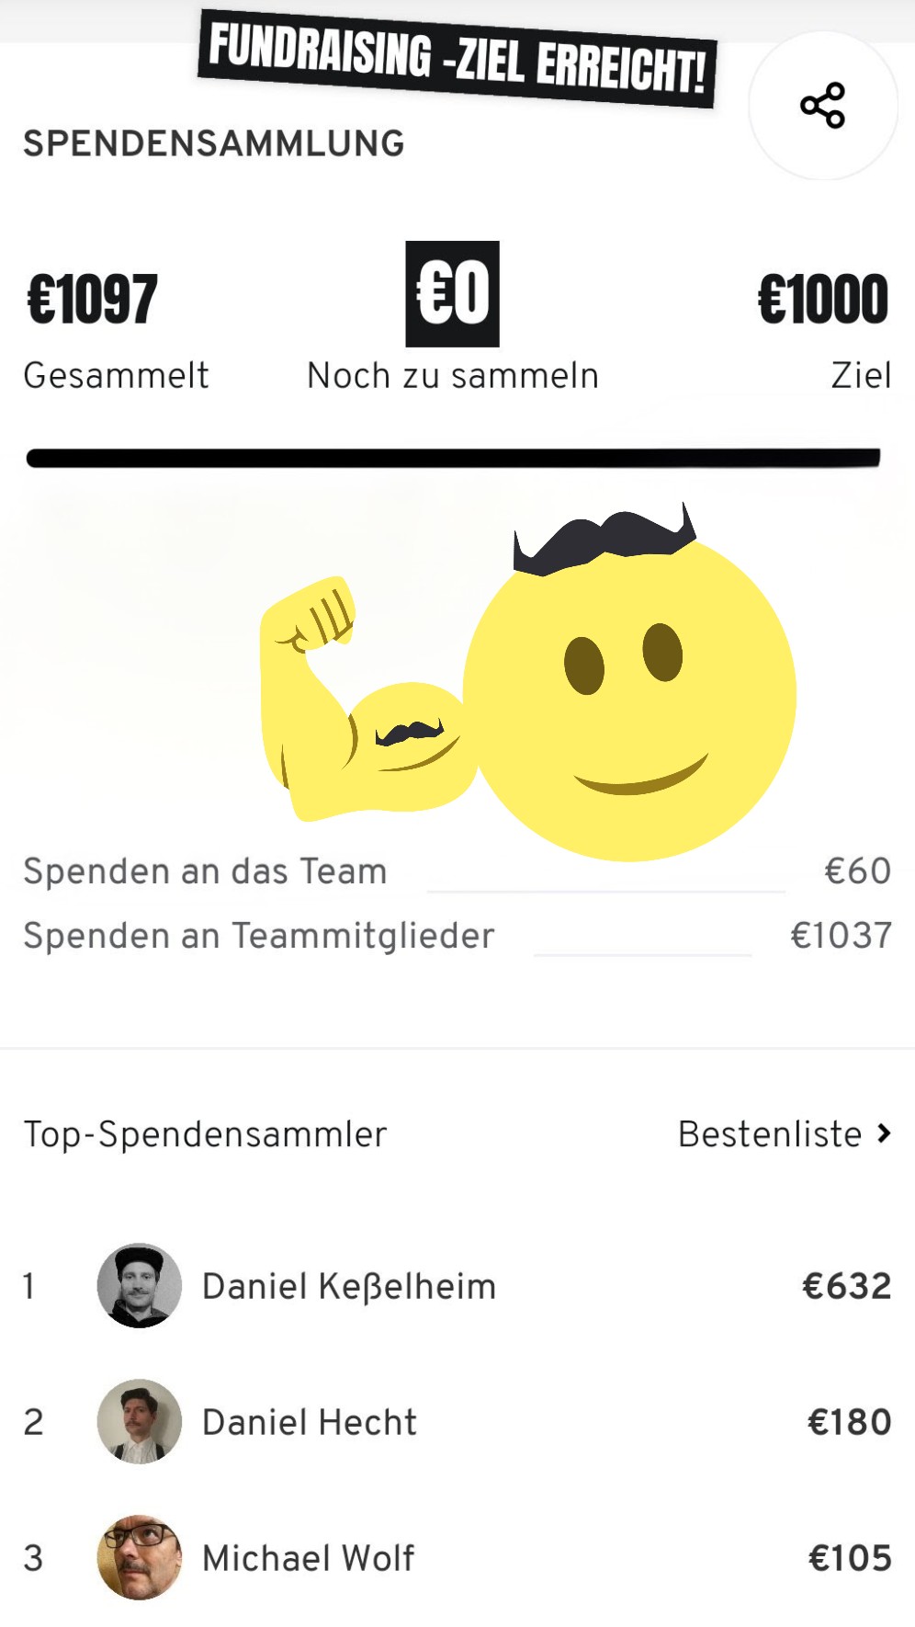This screenshot has height=1627, width=915.
Task: Click the €0 Noch zu sammeln badge
Action: click(x=452, y=294)
